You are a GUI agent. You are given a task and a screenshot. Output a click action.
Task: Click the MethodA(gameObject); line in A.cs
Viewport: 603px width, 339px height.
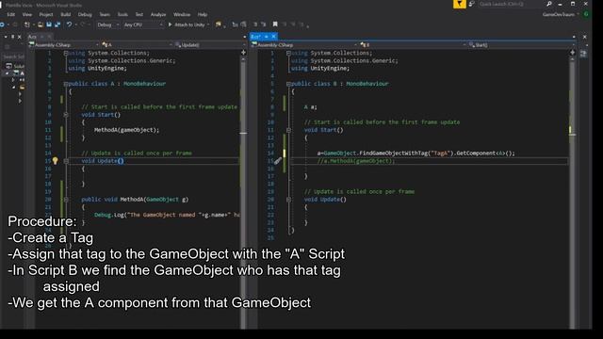pyautogui.click(x=126, y=130)
